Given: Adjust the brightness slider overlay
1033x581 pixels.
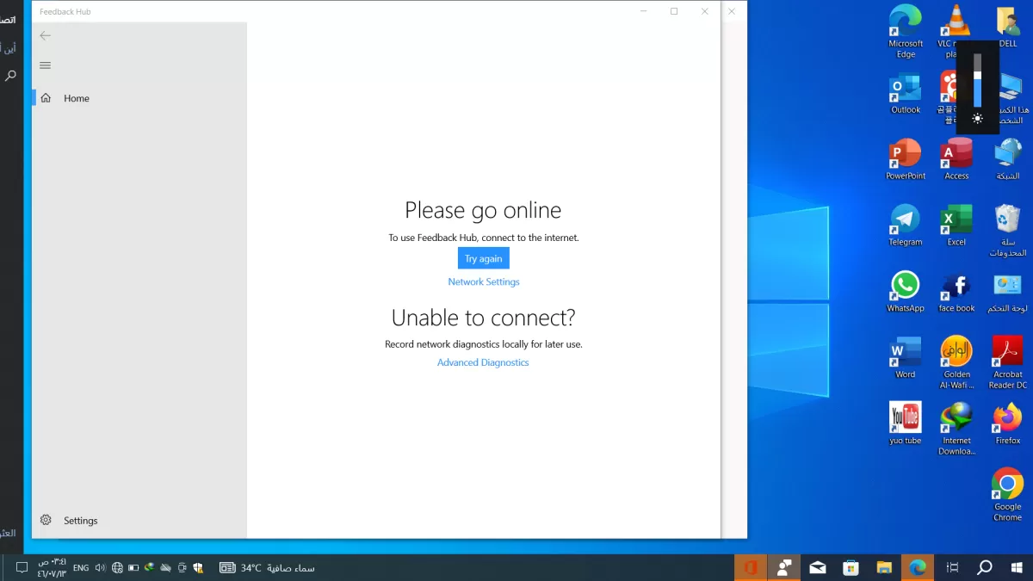Looking at the screenshot, I should [977, 82].
